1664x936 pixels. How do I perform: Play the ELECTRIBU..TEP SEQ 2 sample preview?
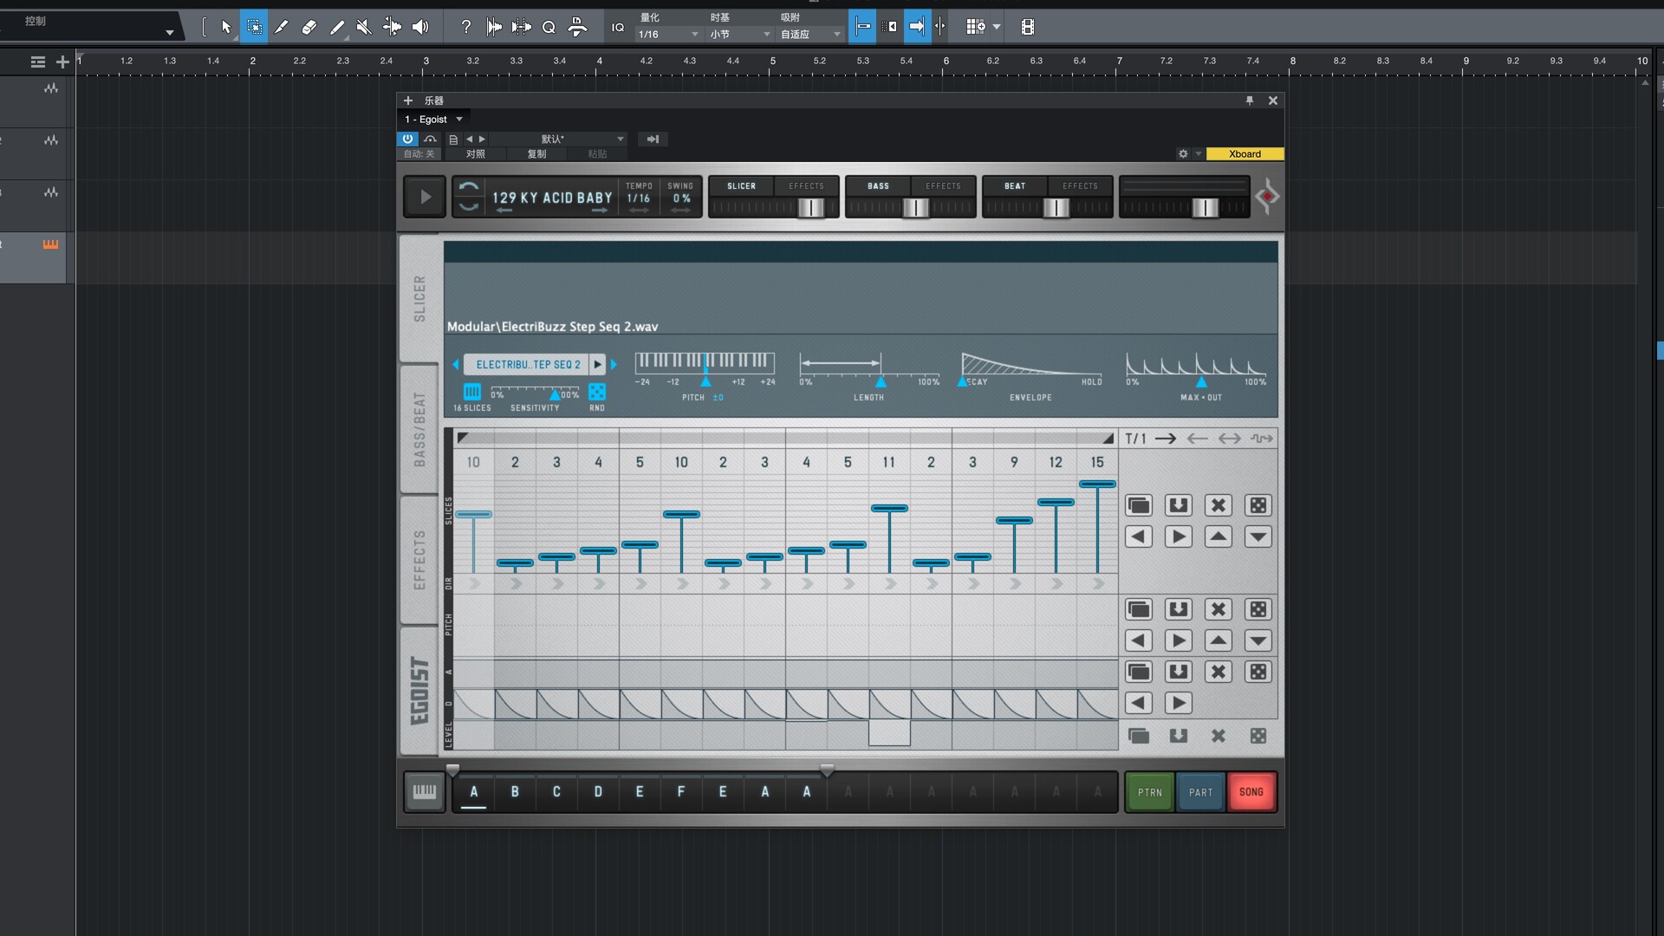click(597, 364)
